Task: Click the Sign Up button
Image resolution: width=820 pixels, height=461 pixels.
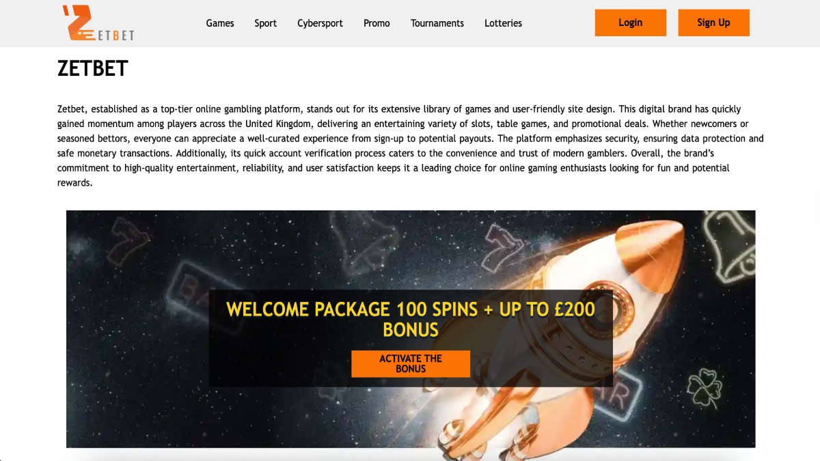Action: (713, 23)
